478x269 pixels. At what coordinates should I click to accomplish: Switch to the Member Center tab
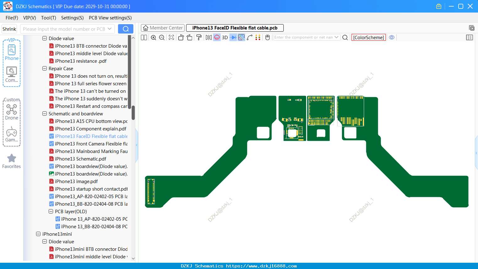pos(163,28)
